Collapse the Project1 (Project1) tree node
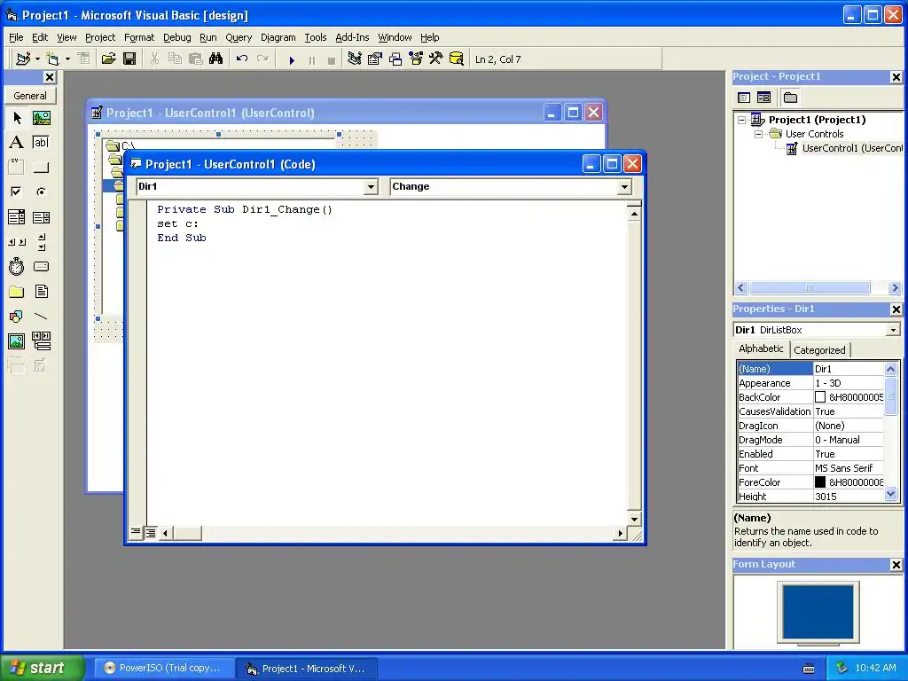 tap(742, 120)
